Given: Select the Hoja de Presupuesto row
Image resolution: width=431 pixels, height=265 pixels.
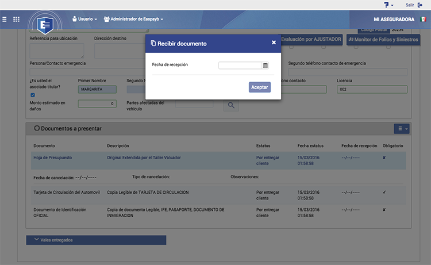Looking at the screenshot, I should (x=218, y=160).
